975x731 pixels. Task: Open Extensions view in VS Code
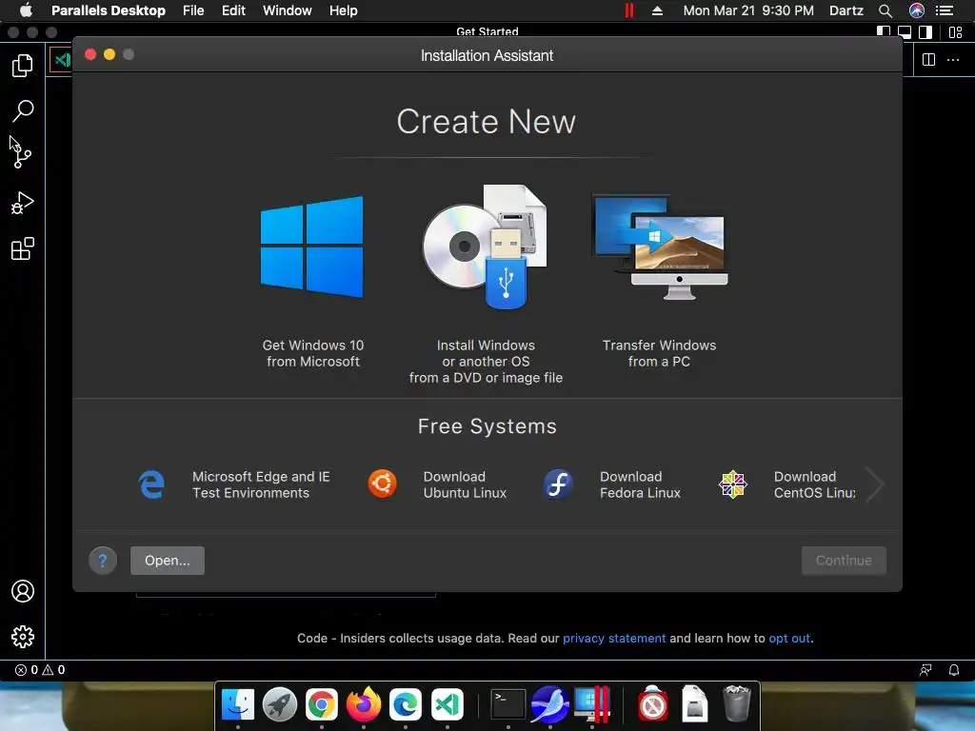pyautogui.click(x=23, y=248)
